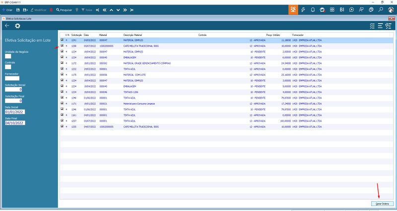Open the home icon highlighted in orange

coord(293,10)
